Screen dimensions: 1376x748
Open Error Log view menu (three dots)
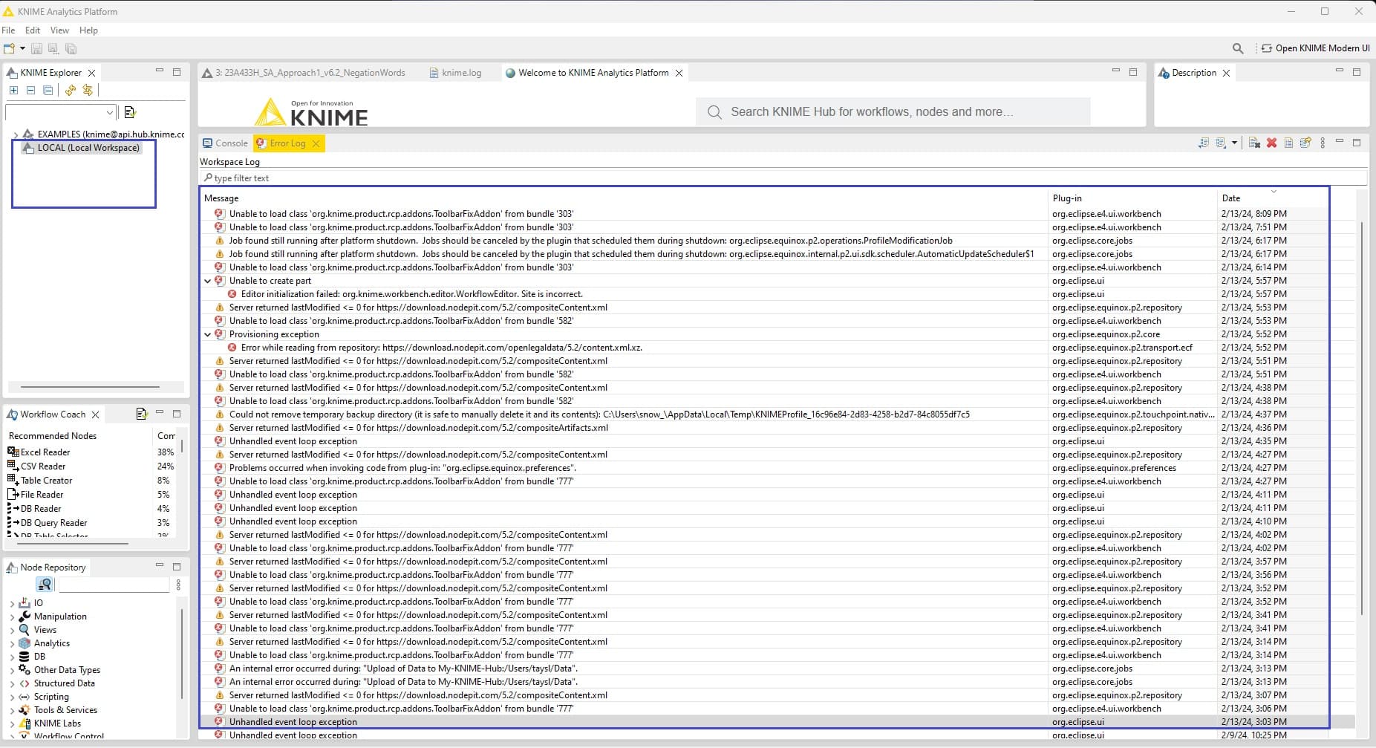point(1323,143)
